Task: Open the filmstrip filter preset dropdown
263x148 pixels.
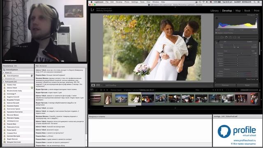Action: 249,90
